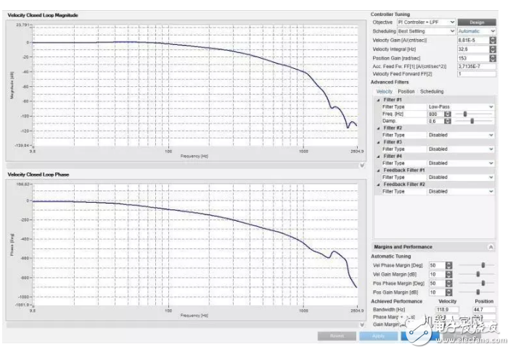The height and width of the screenshot is (352, 513).
Task: Click the Filter #1 Freq. spinner
Action: coord(448,114)
